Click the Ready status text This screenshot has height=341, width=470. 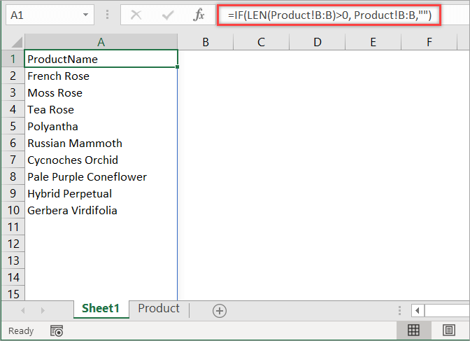(21, 330)
